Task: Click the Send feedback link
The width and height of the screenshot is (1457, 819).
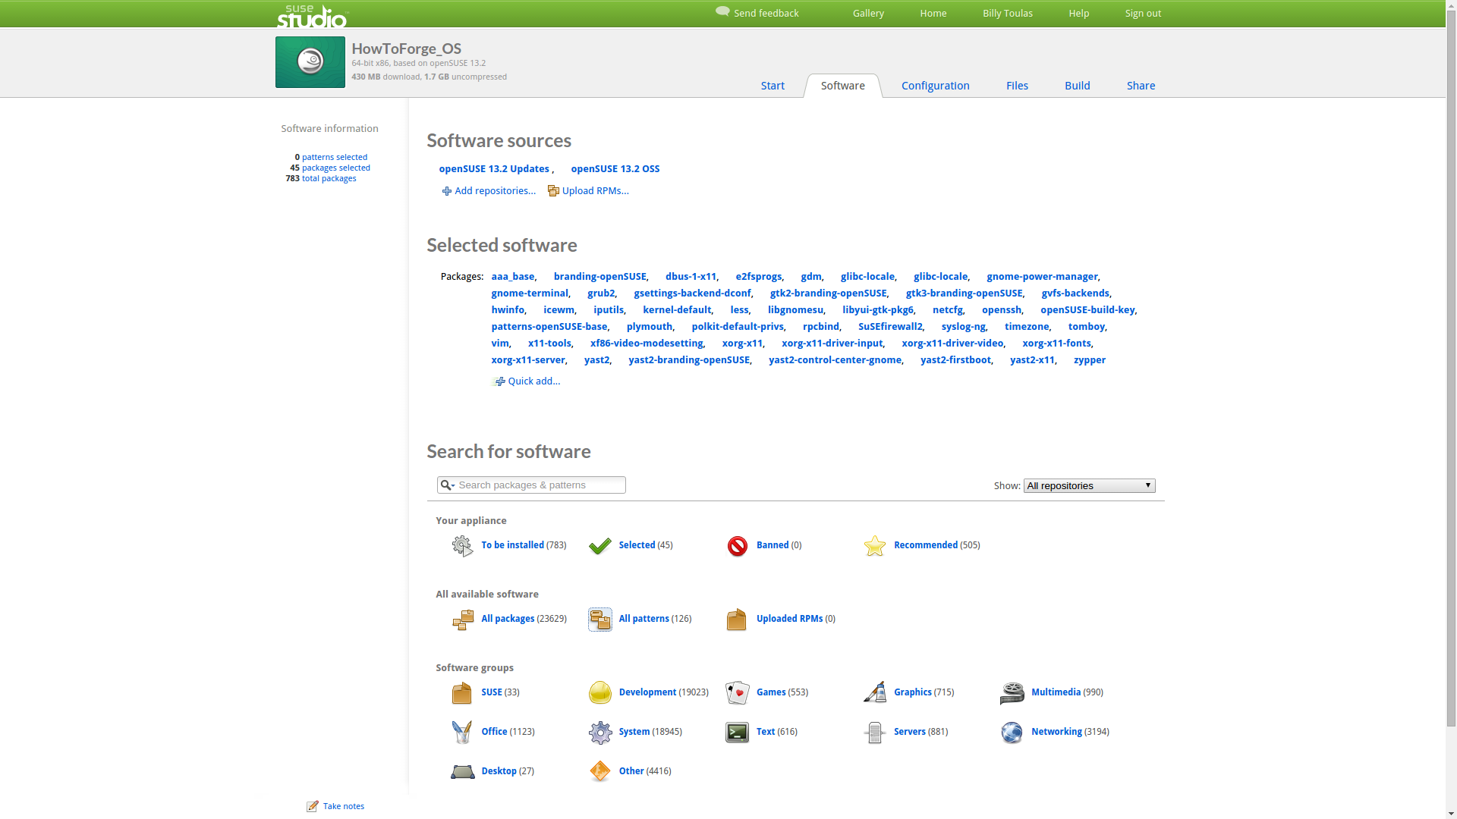Action: (766, 14)
